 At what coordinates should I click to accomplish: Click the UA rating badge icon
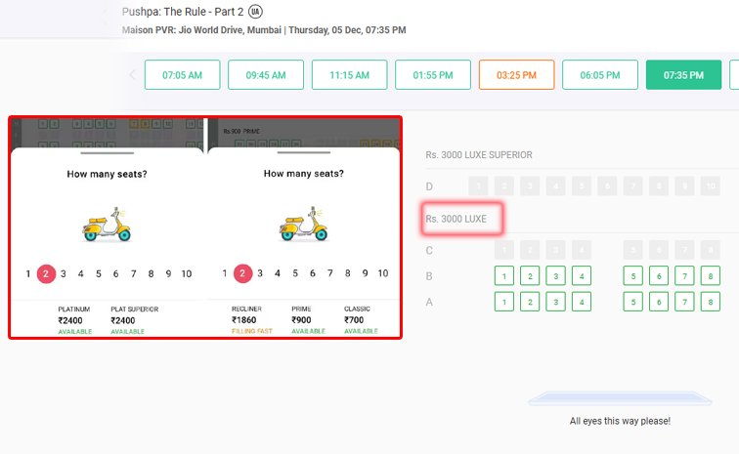255,12
